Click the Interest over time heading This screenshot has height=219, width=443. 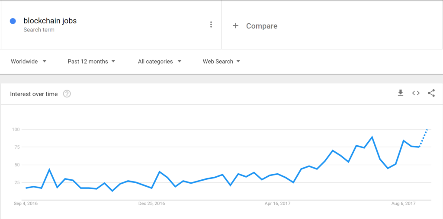point(34,94)
